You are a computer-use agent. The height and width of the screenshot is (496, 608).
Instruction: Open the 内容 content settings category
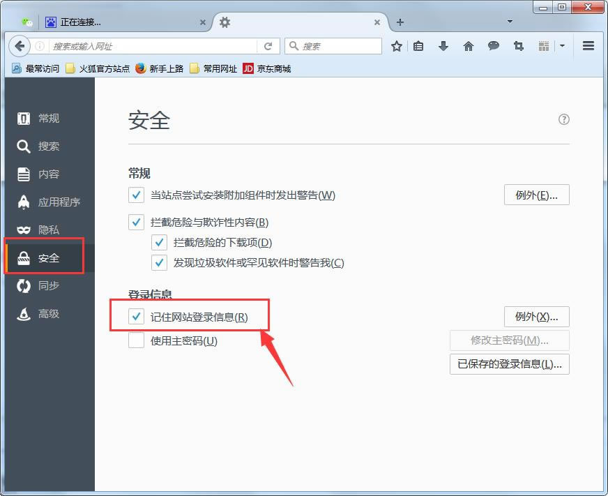click(50, 174)
